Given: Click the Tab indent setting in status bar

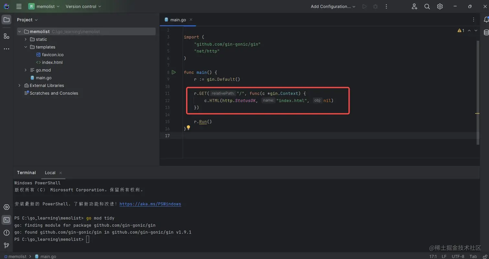Looking at the screenshot, I should 473,256.
